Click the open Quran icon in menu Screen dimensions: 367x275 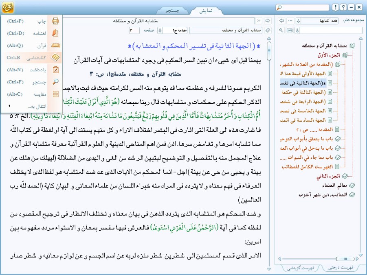[x=55, y=46]
